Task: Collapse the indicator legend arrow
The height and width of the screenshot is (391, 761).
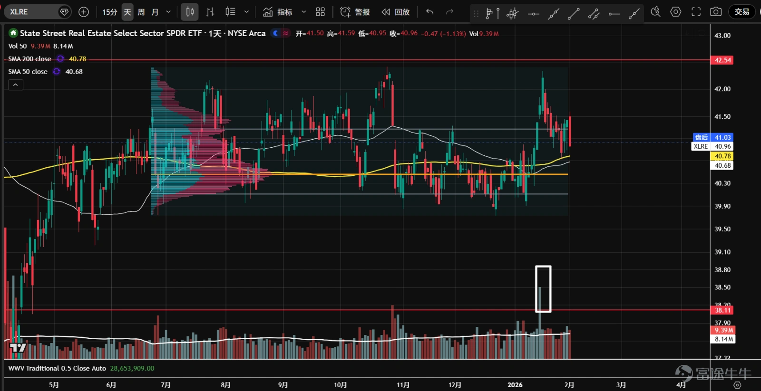Action: click(x=16, y=85)
